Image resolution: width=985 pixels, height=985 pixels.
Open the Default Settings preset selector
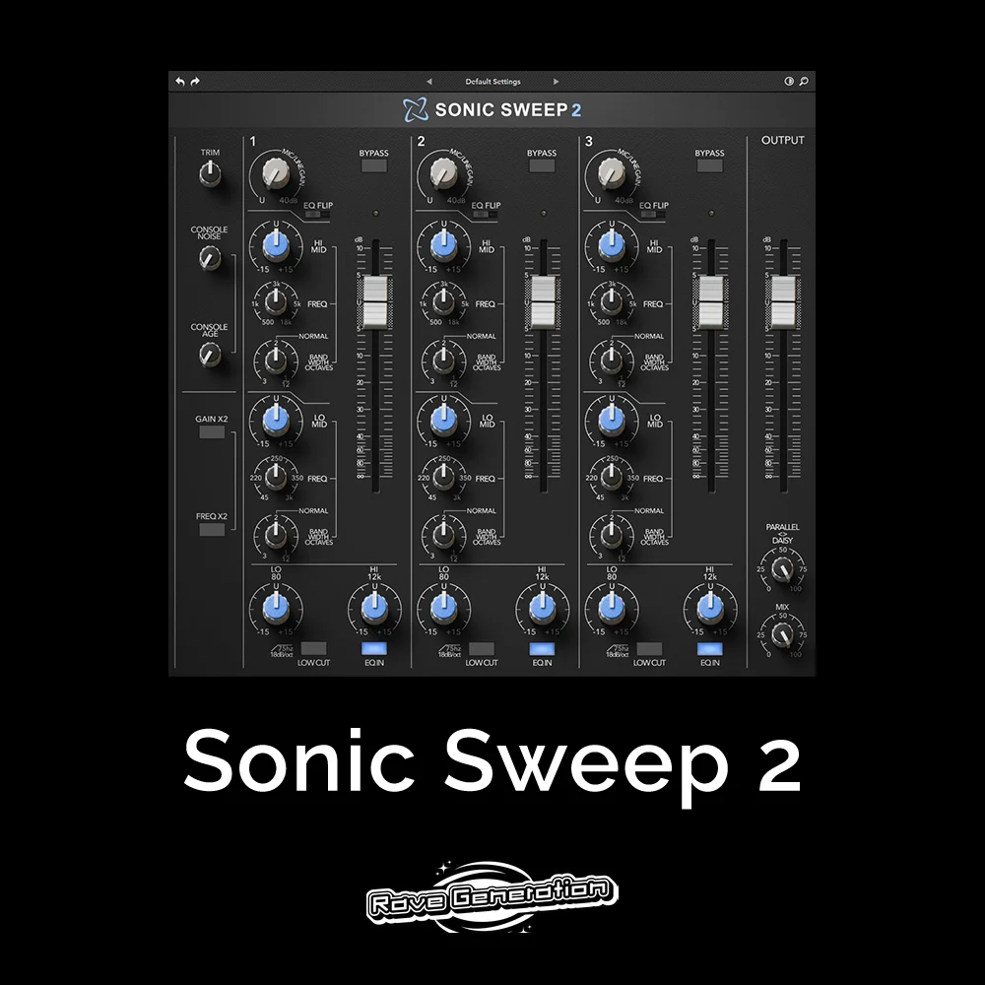(x=492, y=82)
